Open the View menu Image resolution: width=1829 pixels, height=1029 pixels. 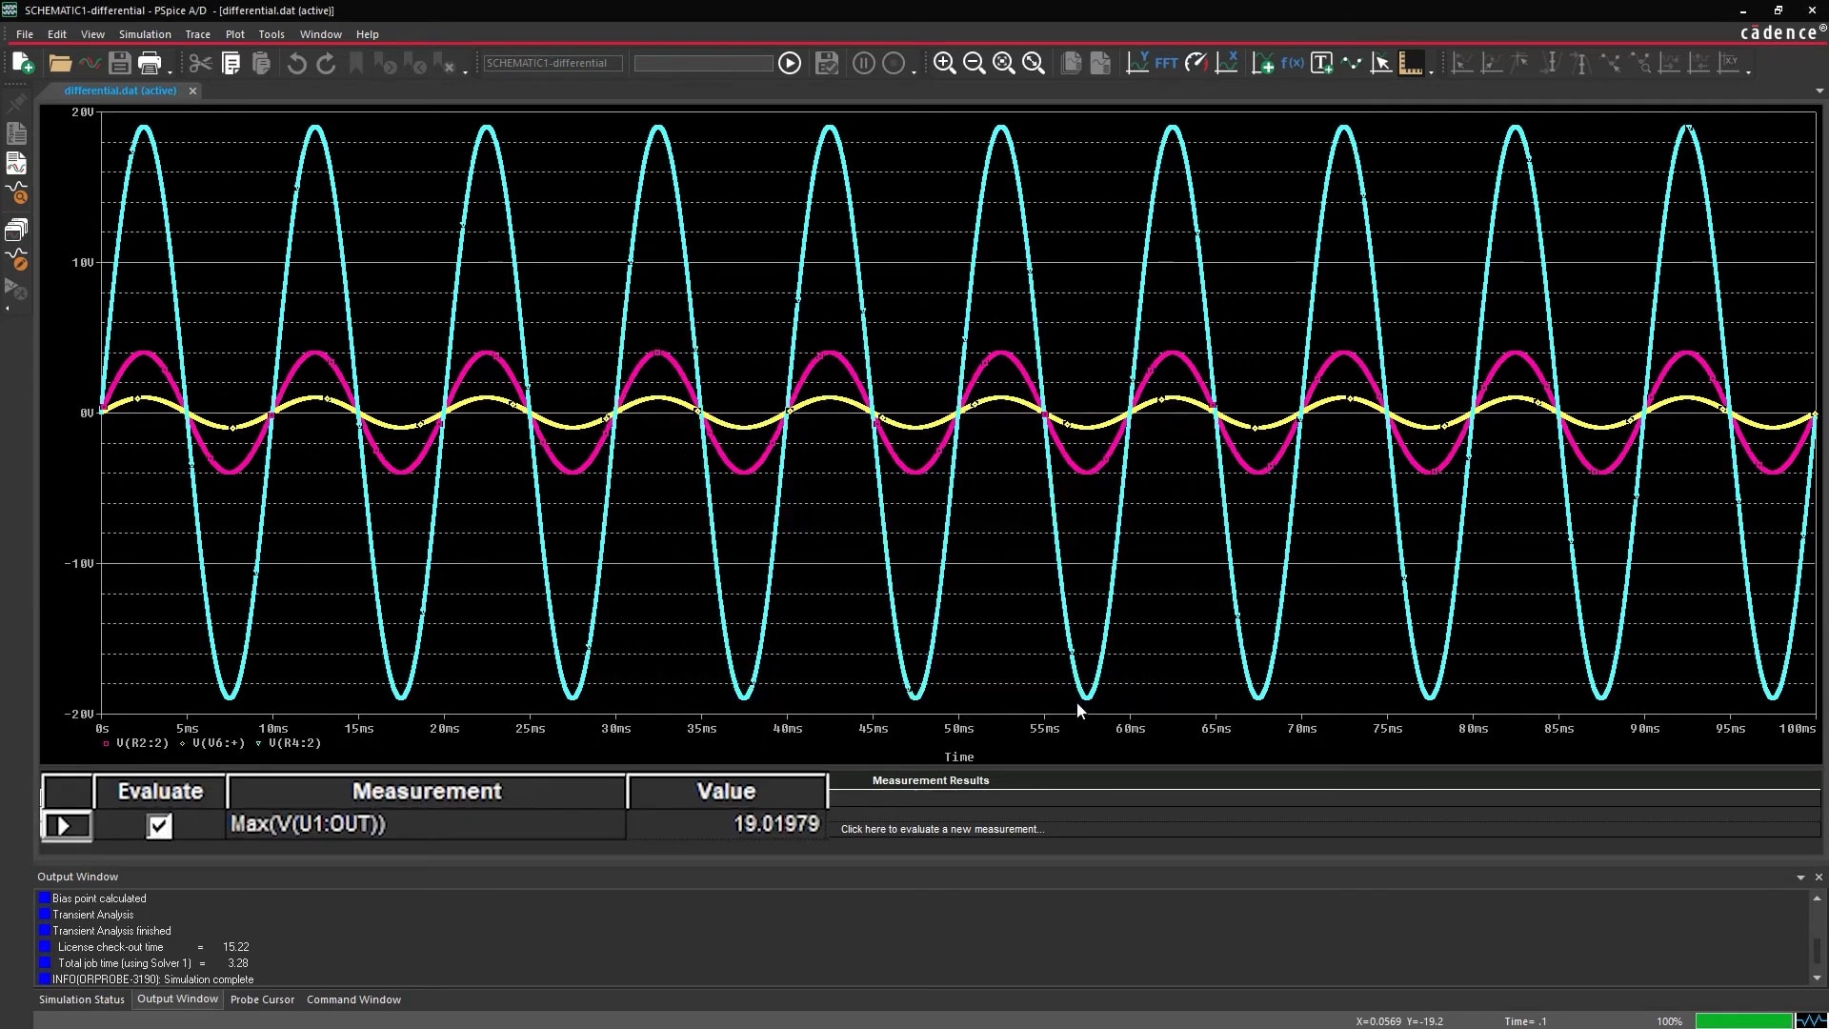(x=92, y=34)
